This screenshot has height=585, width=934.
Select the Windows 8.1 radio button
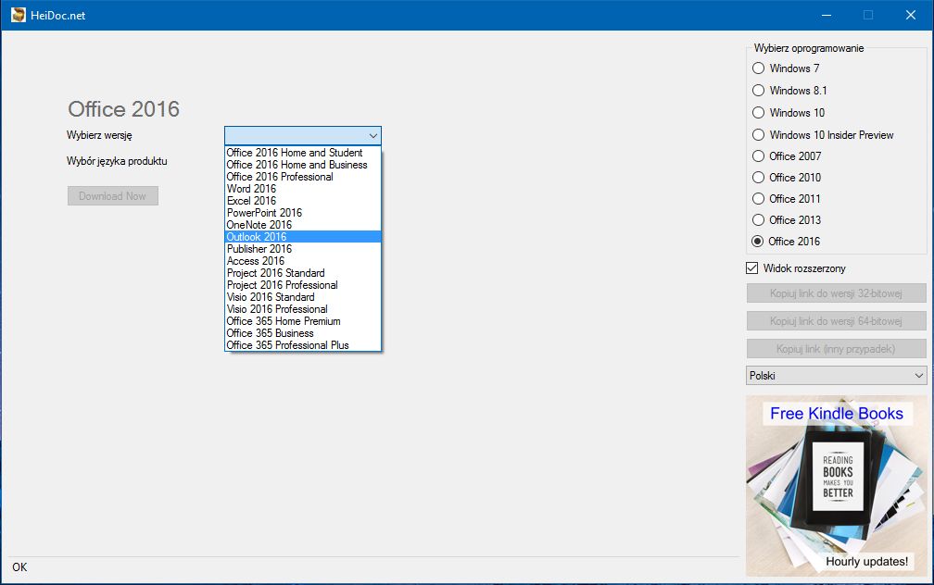(758, 91)
